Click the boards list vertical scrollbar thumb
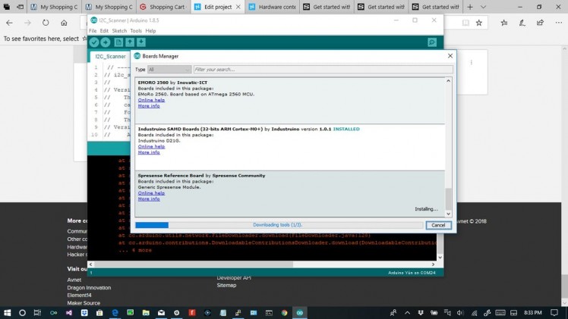 click(x=448, y=199)
